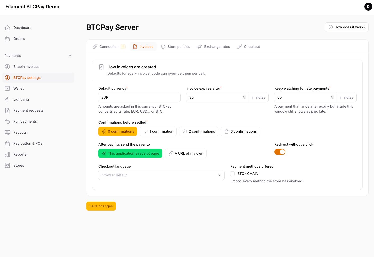Screen dimensions: 374x257
Task: Click the Connection link icon in tabs
Action: (x=95, y=47)
